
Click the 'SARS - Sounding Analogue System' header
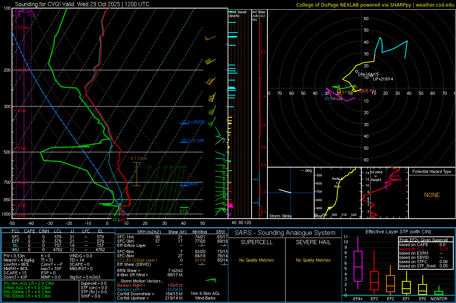point(285,233)
